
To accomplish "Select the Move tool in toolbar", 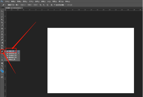I will pyautogui.click(x=2, y=11).
